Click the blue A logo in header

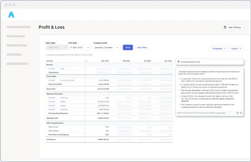click(11, 15)
